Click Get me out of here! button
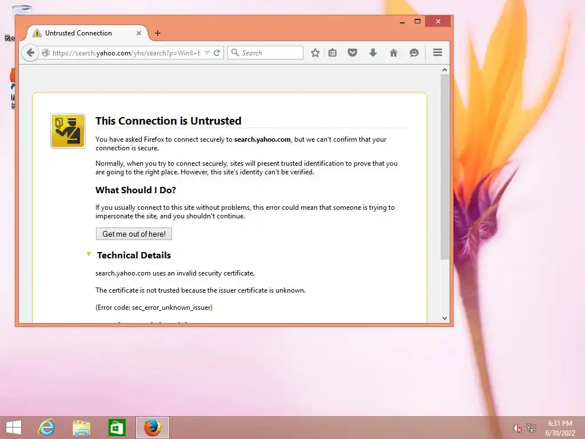This screenshot has height=439, width=585. (x=134, y=234)
